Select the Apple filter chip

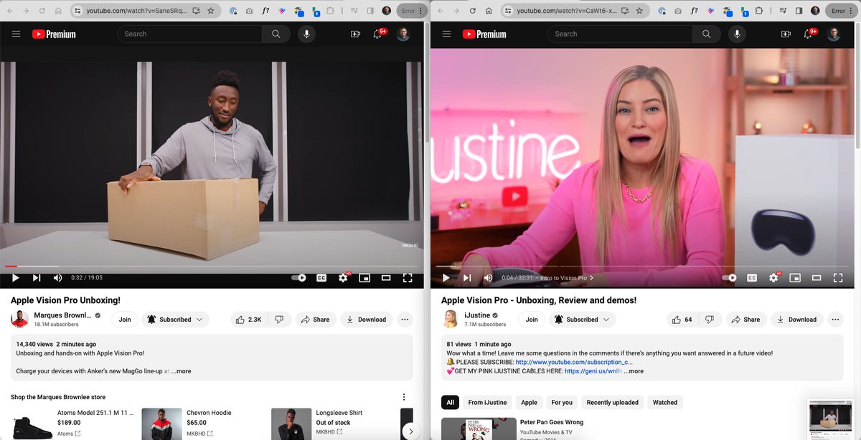tap(529, 402)
